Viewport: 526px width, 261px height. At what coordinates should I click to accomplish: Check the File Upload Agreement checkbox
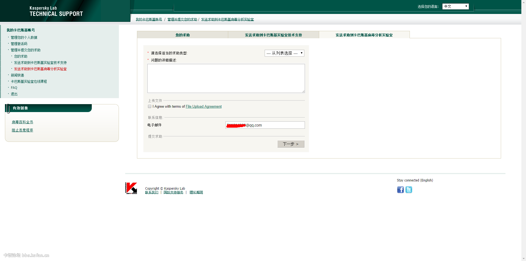(150, 107)
